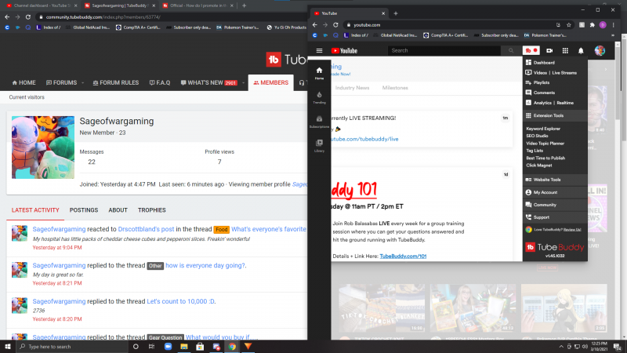Choose Keyword Explorer from TubeBuddy menu
Image resolution: width=627 pixels, height=353 pixels.
tap(543, 128)
